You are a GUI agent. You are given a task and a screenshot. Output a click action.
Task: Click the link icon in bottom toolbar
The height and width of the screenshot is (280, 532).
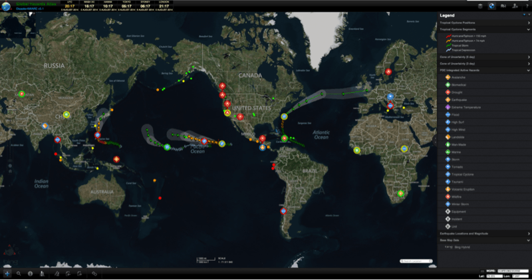tap(94, 273)
